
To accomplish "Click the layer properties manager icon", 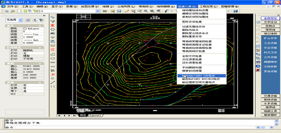I will pos(7,11).
